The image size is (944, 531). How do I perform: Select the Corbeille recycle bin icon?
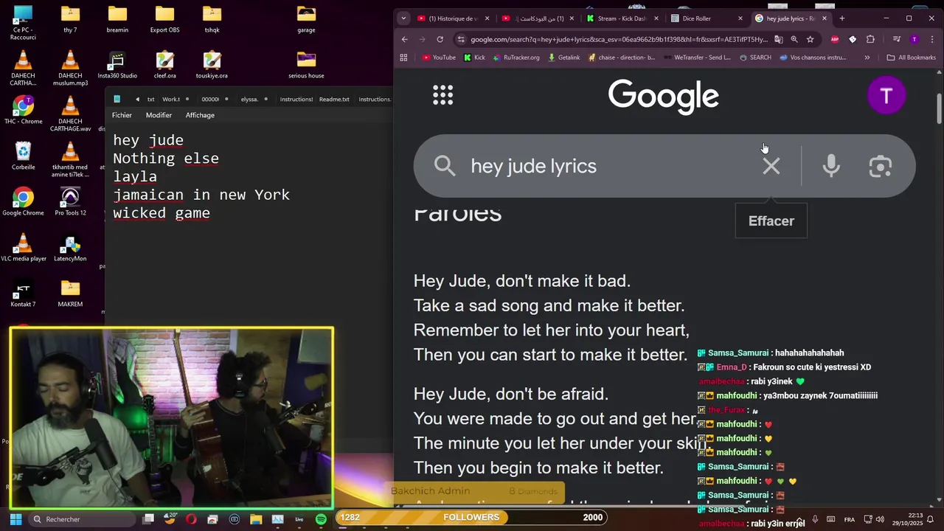[23, 156]
